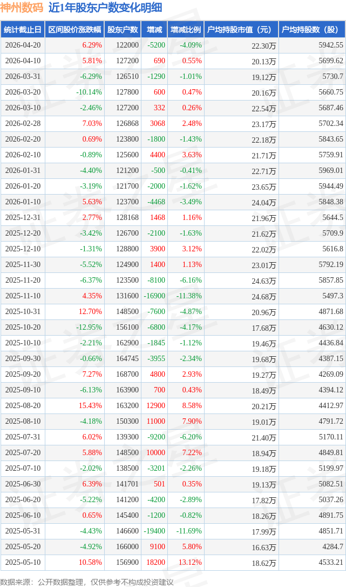Select the 168700 shareholder count cell
Image resolution: width=346 pixels, height=587 pixels.
pyautogui.click(x=127, y=375)
